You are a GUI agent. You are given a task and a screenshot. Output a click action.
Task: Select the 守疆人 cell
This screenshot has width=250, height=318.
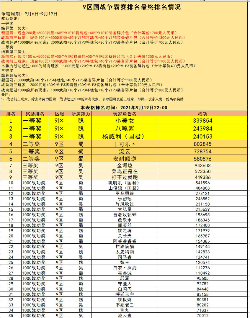click(x=125, y=283)
